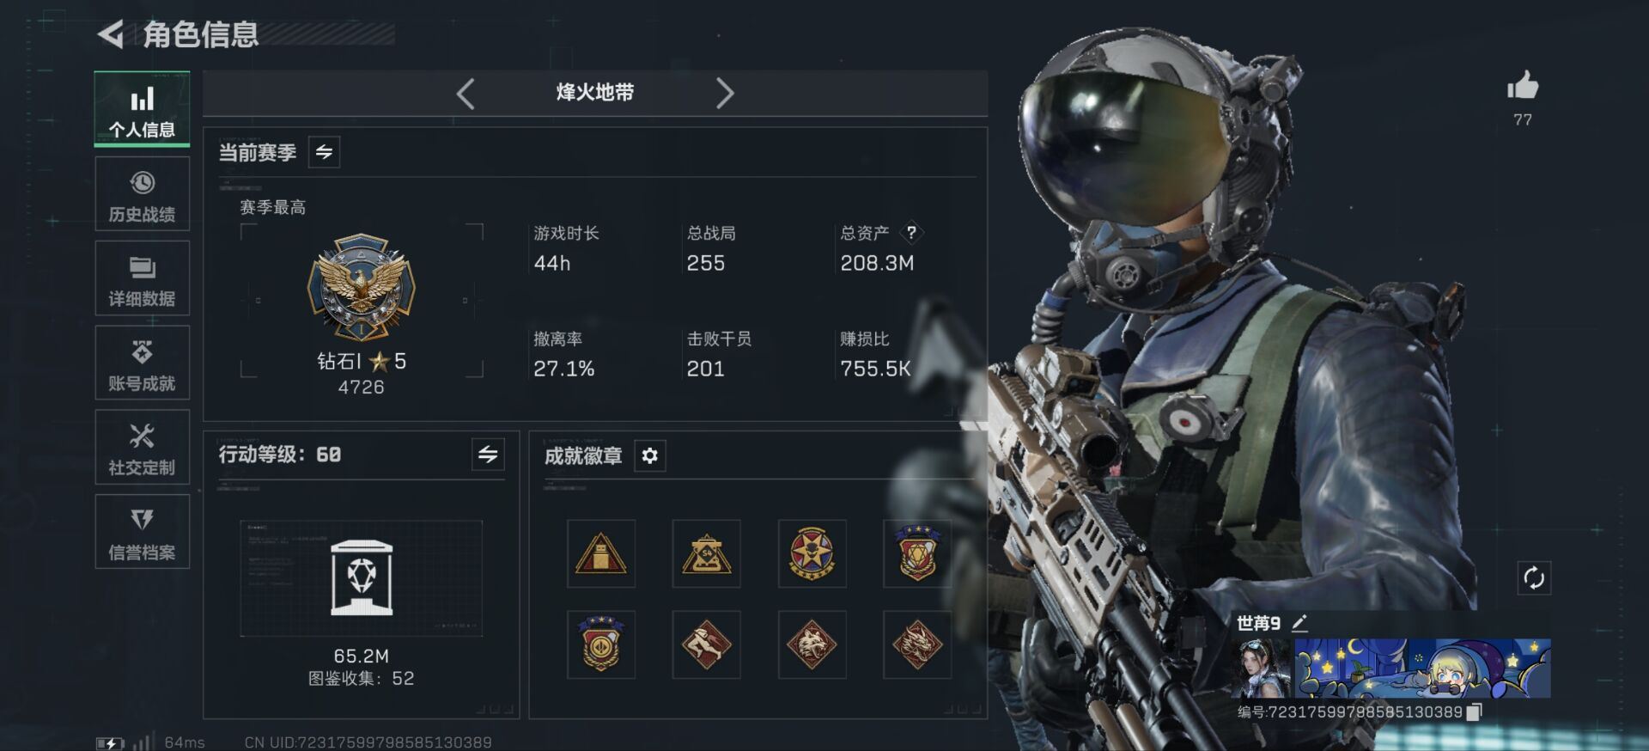Click the back arrow beside 角色信息
Viewport: 1649px width, 751px height.
click(x=110, y=34)
